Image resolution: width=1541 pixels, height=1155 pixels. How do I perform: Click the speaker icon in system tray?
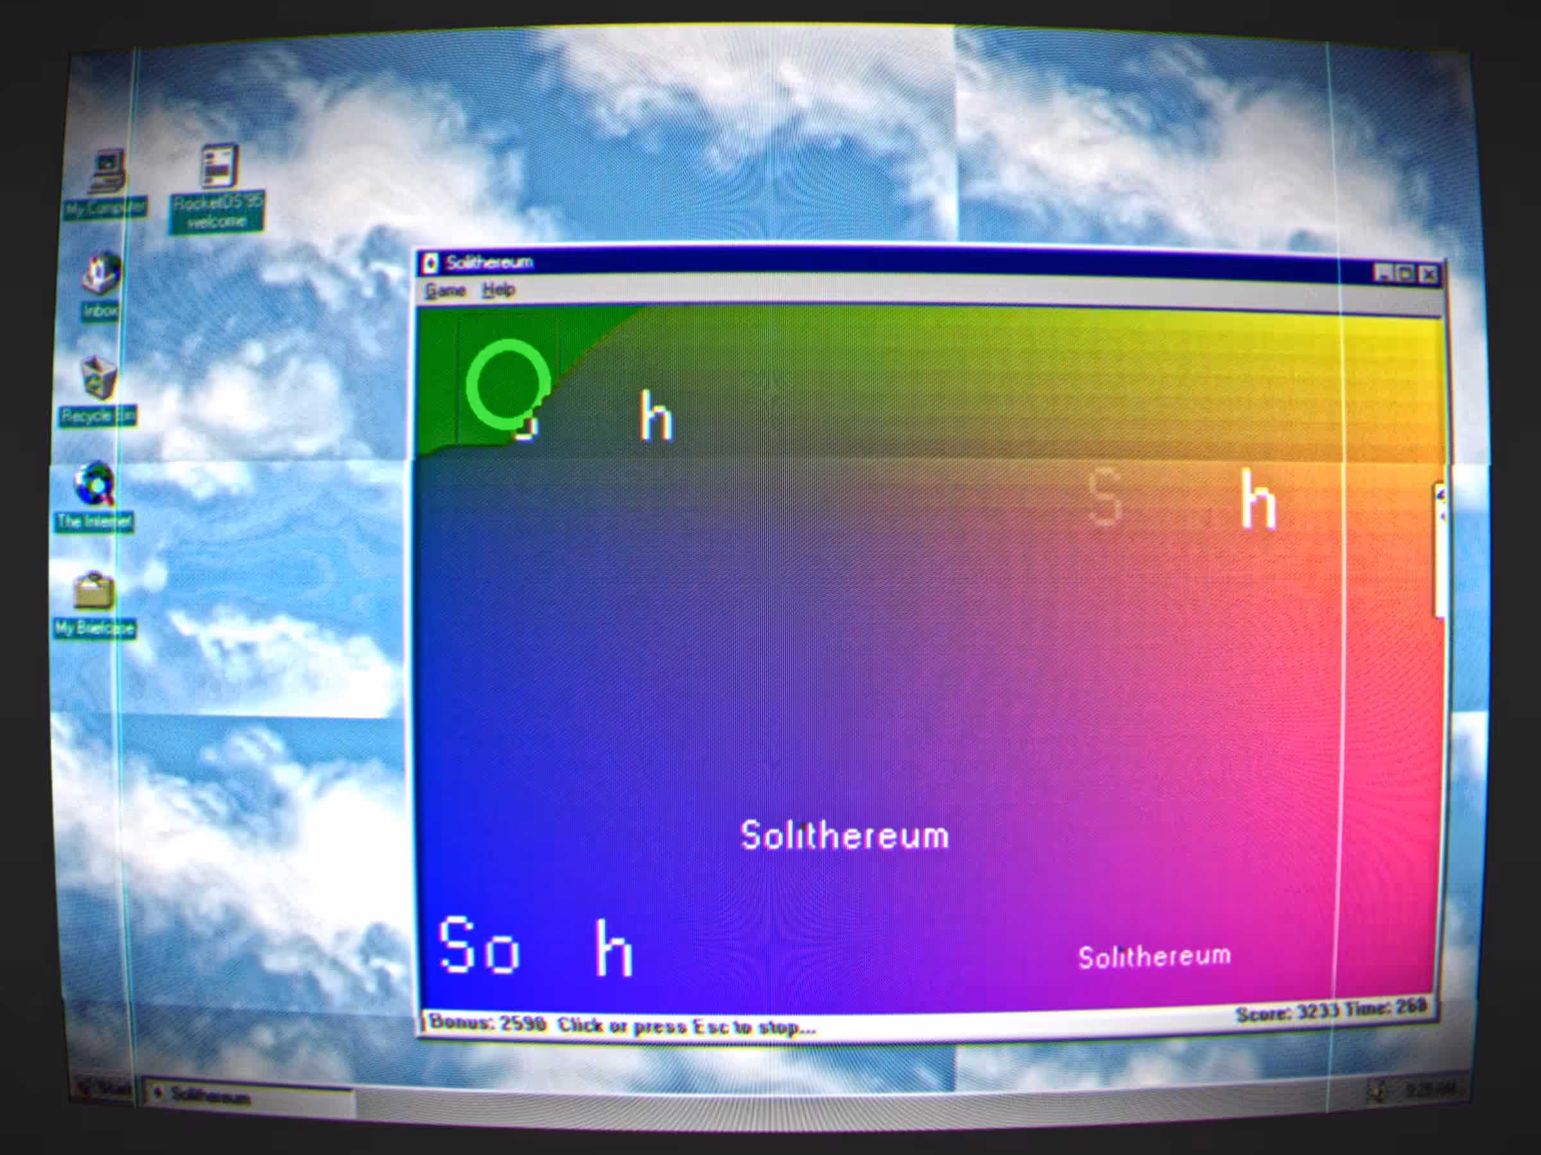(x=1379, y=1090)
